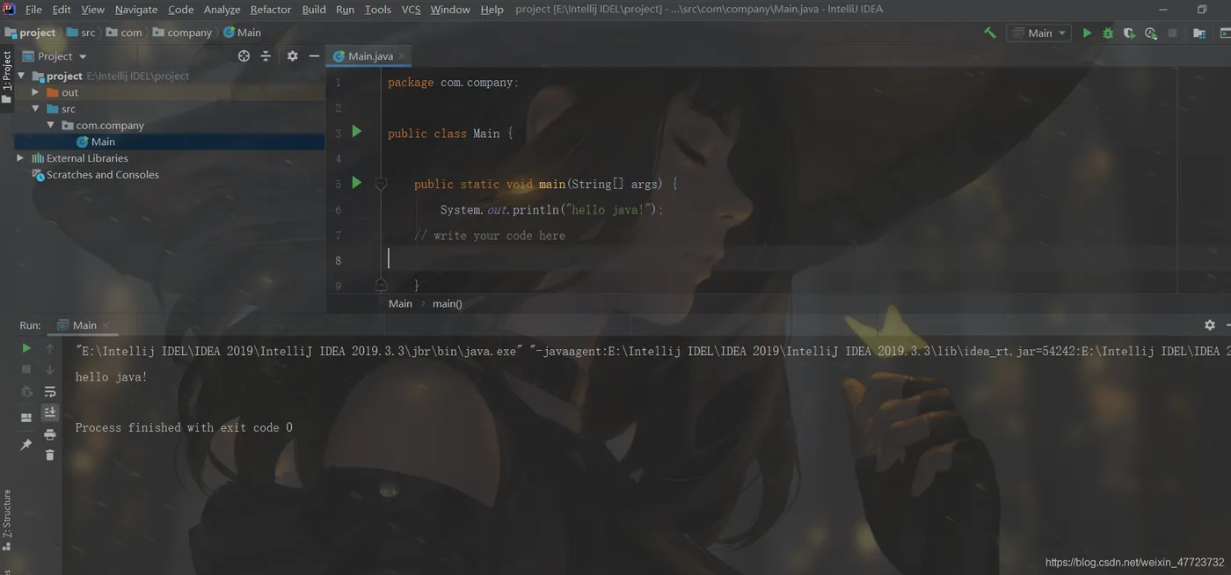The width and height of the screenshot is (1231, 575).
Task: Expand External Libraries node arrow
Action: [x=20, y=158]
